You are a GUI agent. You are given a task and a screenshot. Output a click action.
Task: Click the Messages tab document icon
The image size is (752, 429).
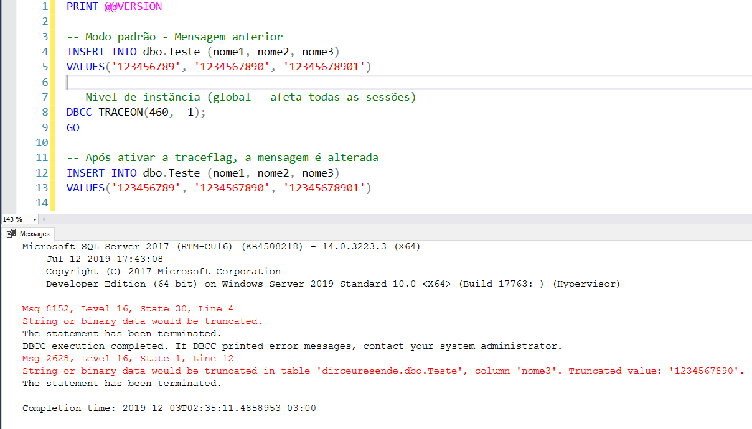11,233
